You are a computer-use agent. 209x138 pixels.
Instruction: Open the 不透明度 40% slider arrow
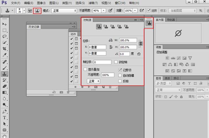click(x=104, y=11)
